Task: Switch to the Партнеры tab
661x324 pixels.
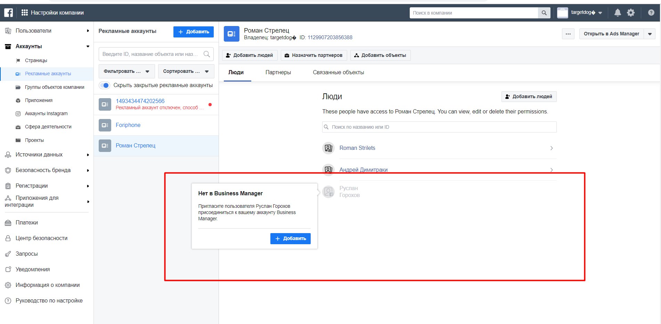Action: click(278, 73)
